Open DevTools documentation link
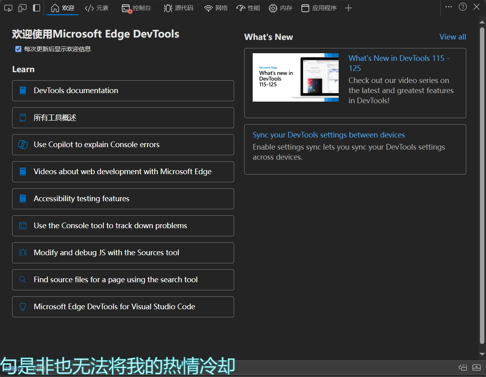 [x=123, y=91]
